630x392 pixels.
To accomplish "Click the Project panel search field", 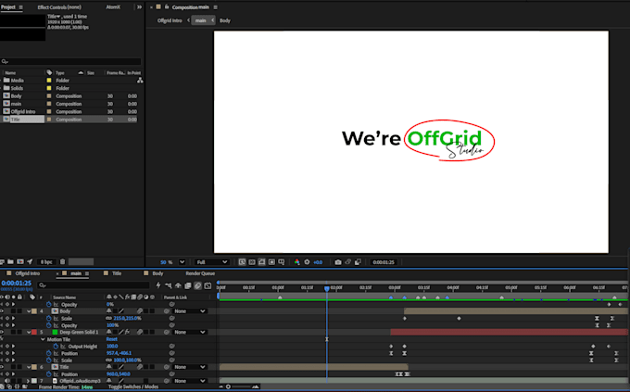I will (70, 61).
